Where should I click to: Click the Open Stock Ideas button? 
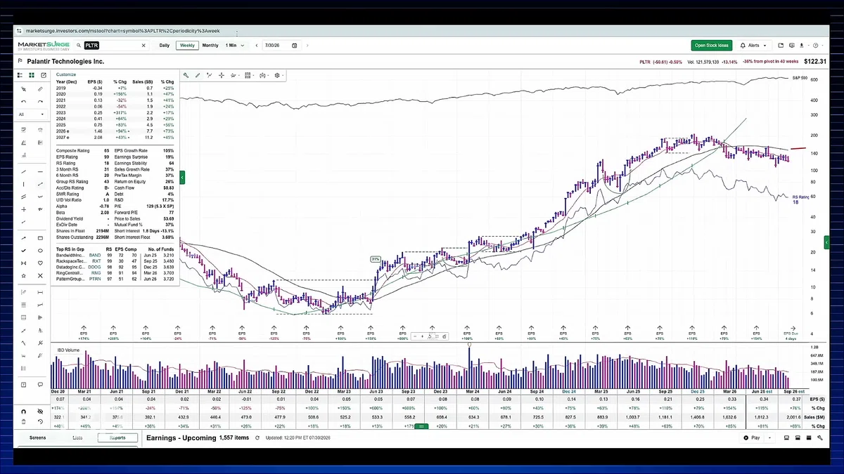click(x=712, y=45)
